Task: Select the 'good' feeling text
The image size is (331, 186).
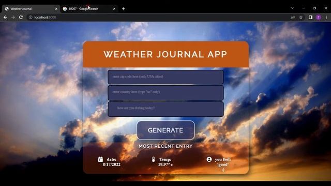Action: click(223, 165)
